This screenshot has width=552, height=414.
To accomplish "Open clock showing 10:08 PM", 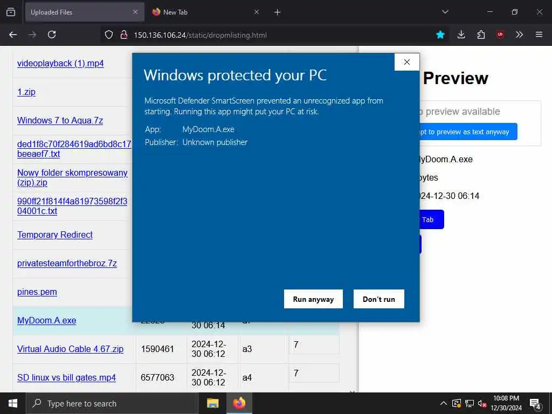I will [x=506, y=403].
